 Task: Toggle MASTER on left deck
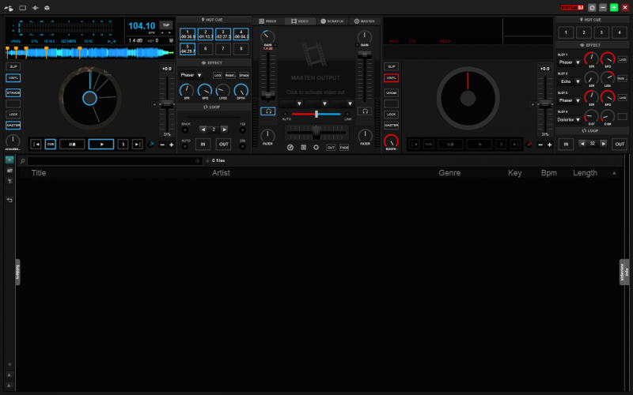(x=13, y=126)
